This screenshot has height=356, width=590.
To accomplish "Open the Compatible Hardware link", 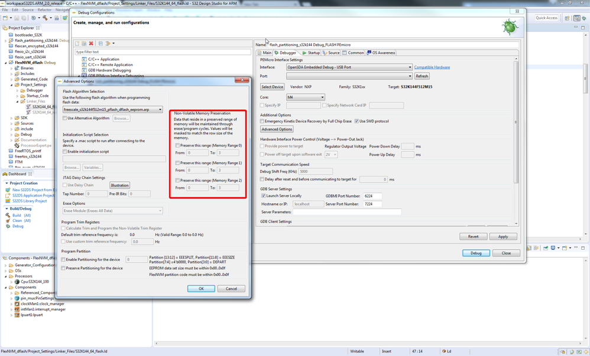I will (x=432, y=67).
